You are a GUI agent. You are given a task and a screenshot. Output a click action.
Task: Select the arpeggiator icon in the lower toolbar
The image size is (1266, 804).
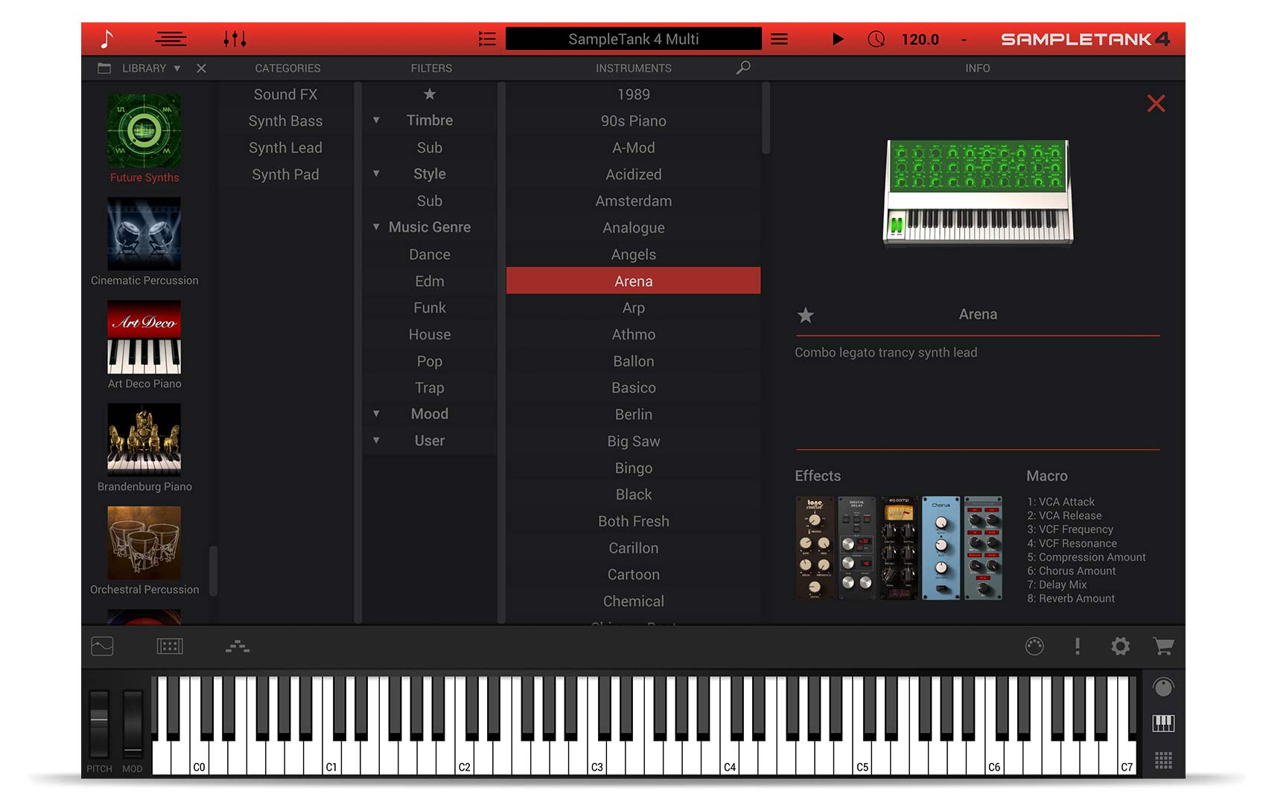coord(238,646)
